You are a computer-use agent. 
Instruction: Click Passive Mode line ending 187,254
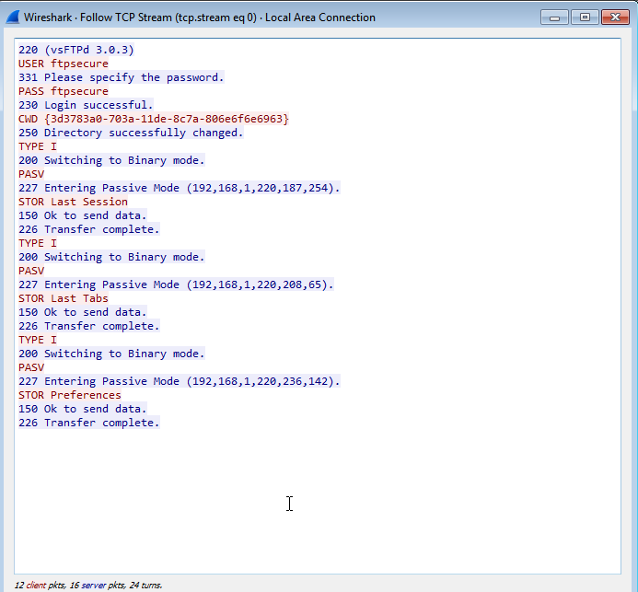[180, 188]
